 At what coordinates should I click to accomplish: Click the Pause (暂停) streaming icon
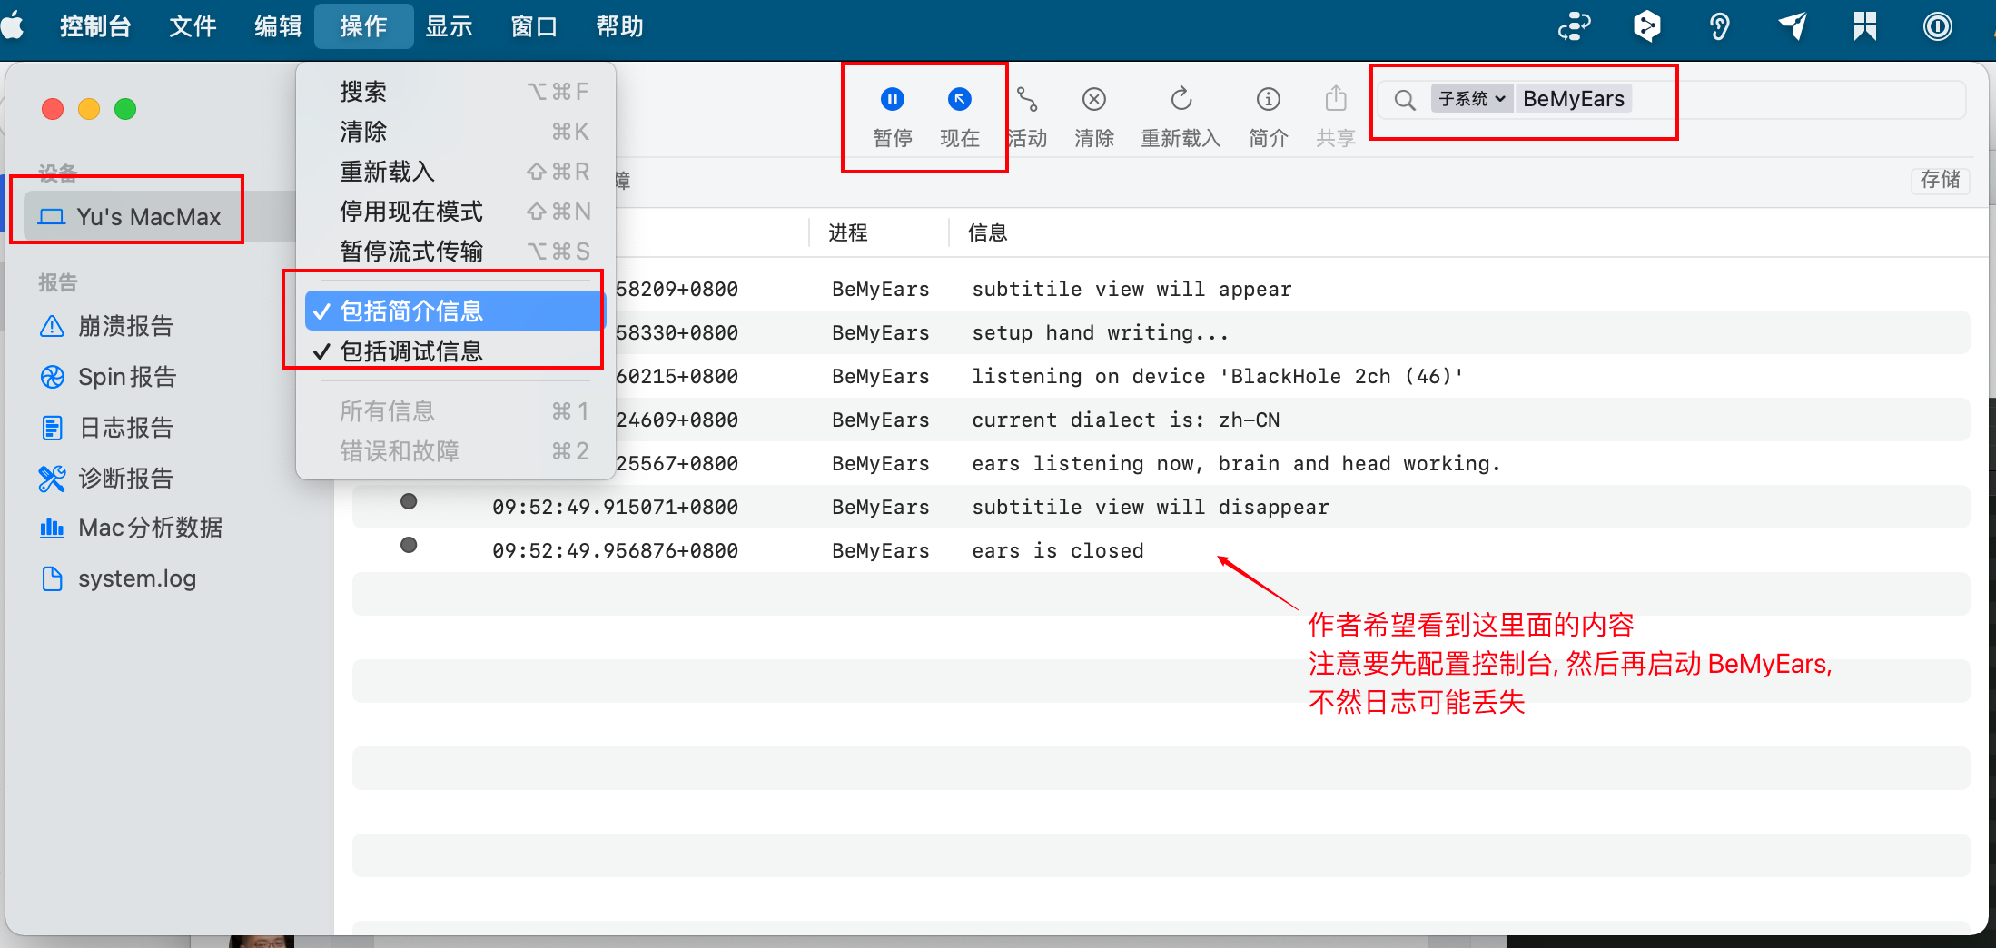click(892, 99)
